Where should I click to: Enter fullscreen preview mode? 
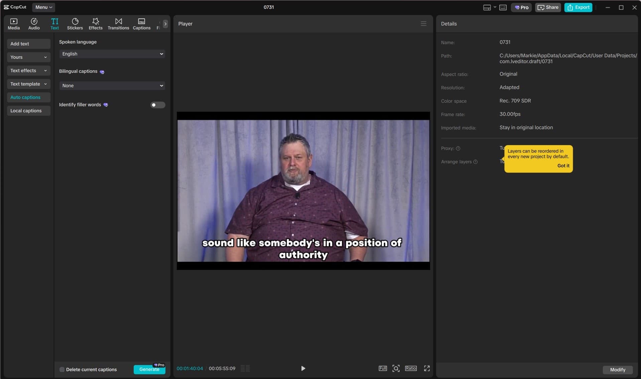click(427, 368)
